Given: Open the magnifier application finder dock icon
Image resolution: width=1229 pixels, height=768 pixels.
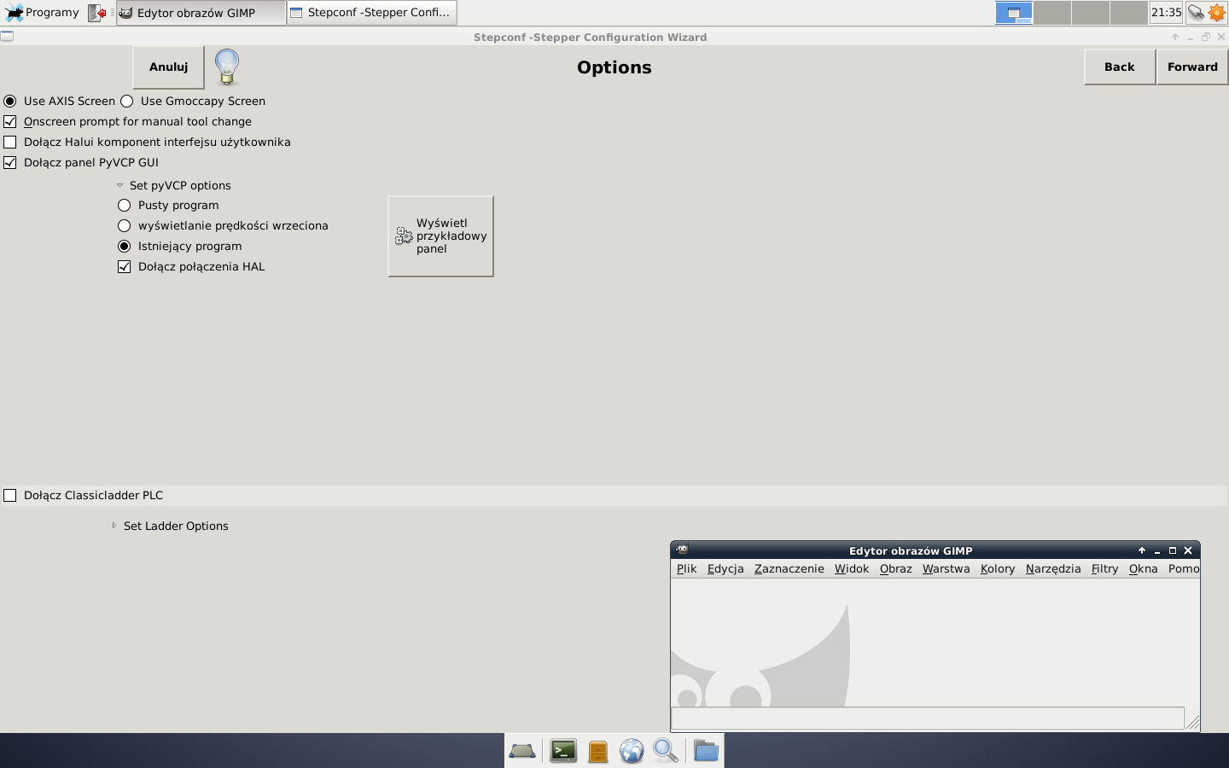Looking at the screenshot, I should click(666, 751).
